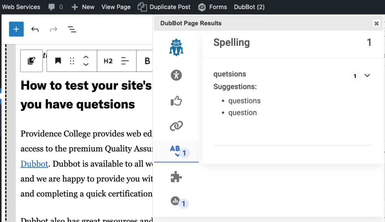The height and width of the screenshot is (222, 385).
Task: Open the DubBot (2) admin menu
Action: 249,7
